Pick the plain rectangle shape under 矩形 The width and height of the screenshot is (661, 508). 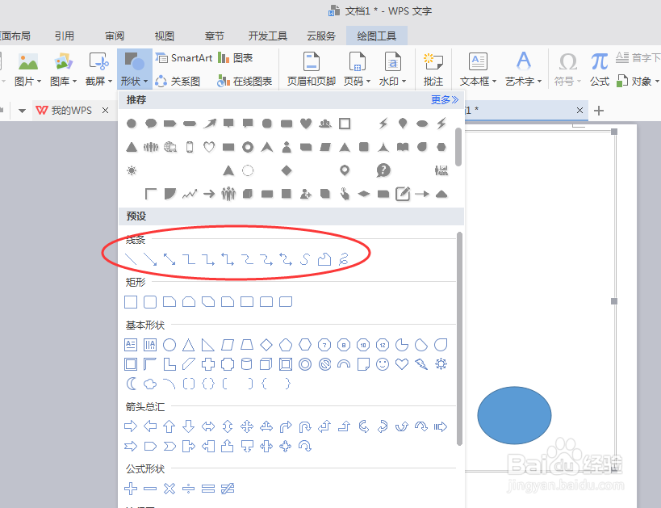click(131, 302)
